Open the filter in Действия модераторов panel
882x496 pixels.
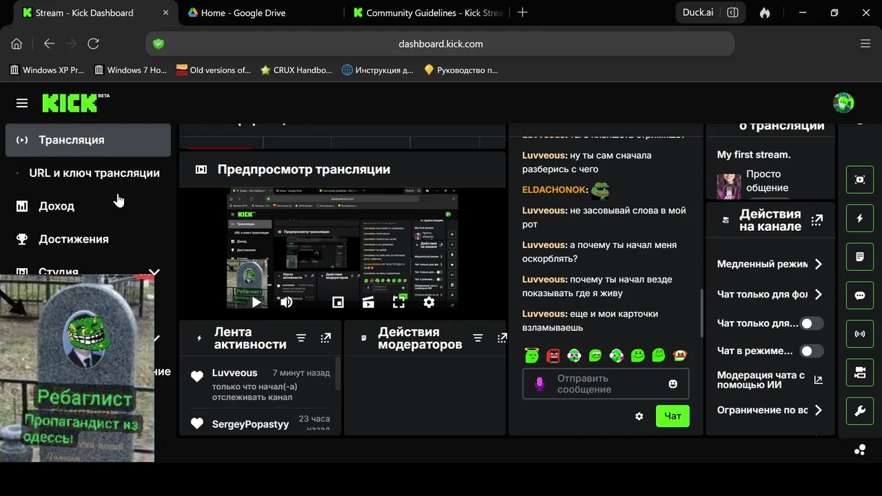click(x=478, y=338)
